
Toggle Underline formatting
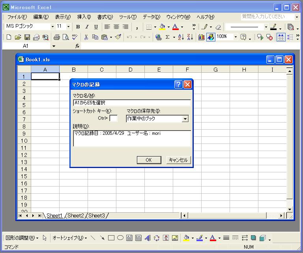96,27
